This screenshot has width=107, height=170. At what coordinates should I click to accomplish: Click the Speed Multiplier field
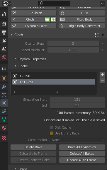[x=73, y=50]
